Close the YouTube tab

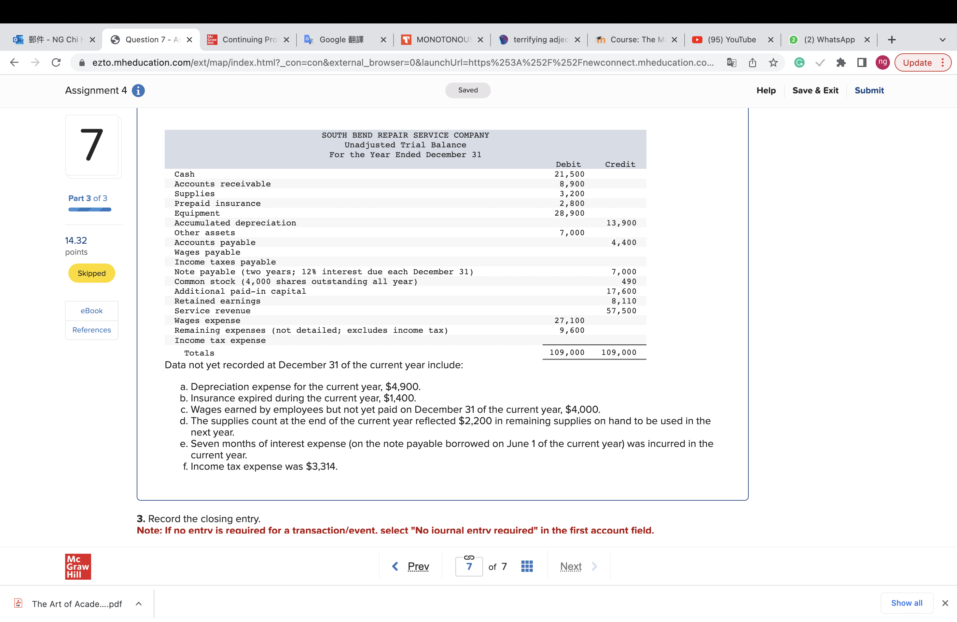770,40
